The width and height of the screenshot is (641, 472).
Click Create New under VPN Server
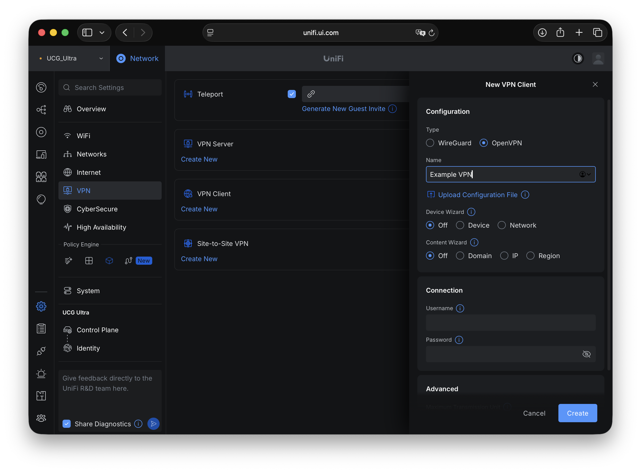click(199, 159)
